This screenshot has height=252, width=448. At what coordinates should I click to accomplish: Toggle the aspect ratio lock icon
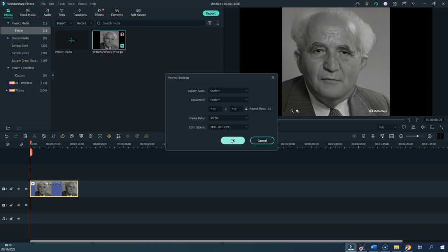click(246, 109)
